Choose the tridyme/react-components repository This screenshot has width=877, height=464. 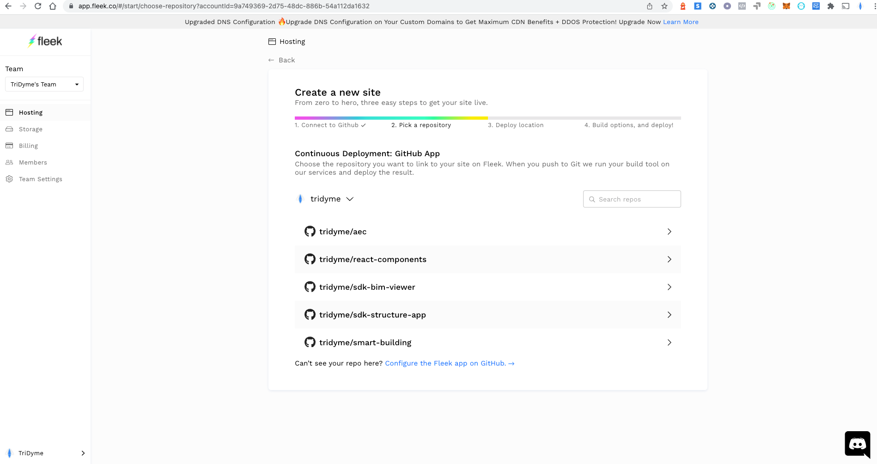pyautogui.click(x=488, y=259)
